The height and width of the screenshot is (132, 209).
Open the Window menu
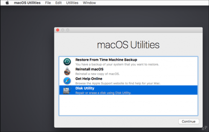click(x=89, y=3)
